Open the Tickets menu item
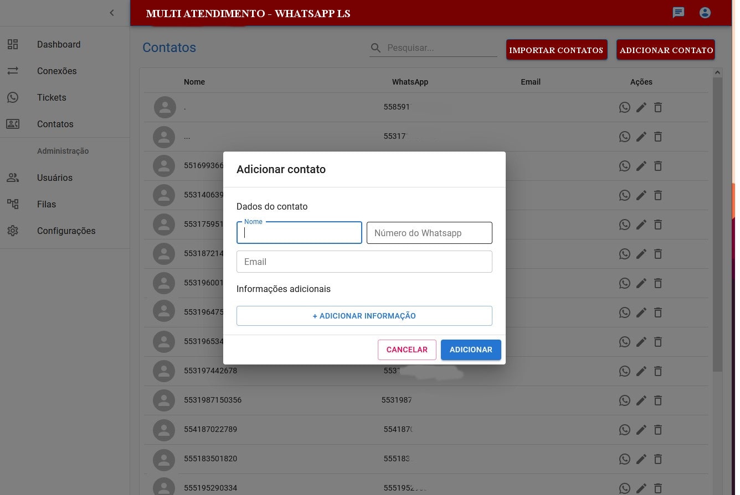 pyautogui.click(x=65, y=97)
